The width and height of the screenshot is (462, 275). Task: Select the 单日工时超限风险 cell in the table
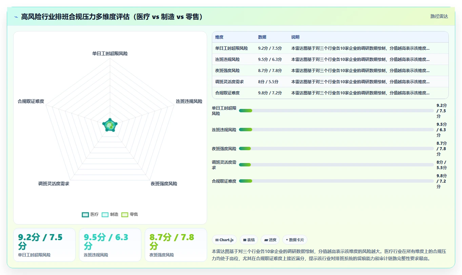[232, 48]
